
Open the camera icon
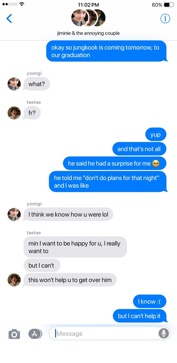tap(14, 334)
